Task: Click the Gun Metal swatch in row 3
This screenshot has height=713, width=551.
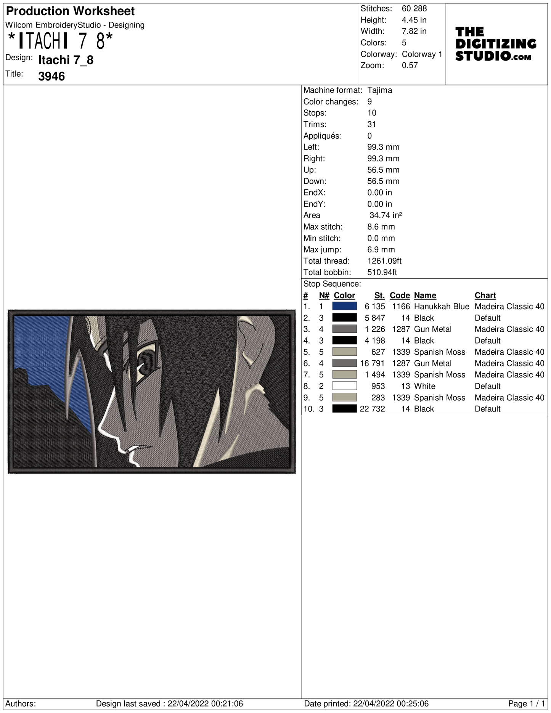Action: pyautogui.click(x=344, y=329)
